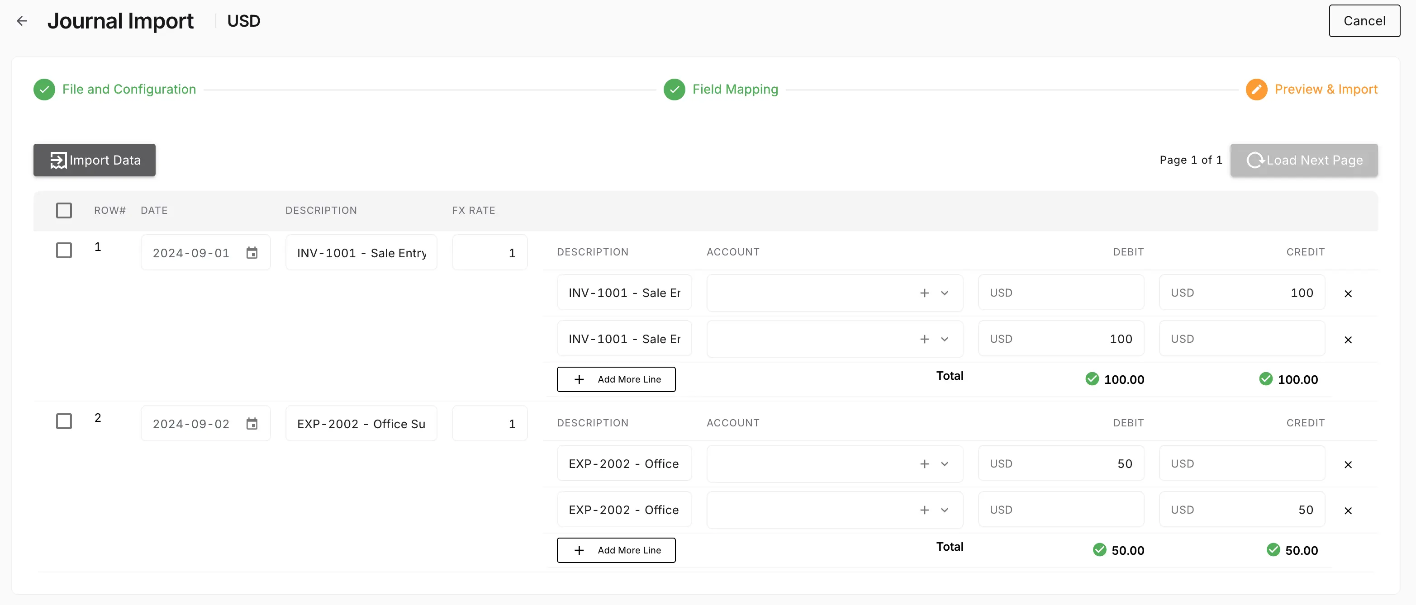Click the green checkmark beside the 50.00 credit total
The width and height of the screenshot is (1416, 605).
pos(1273,550)
